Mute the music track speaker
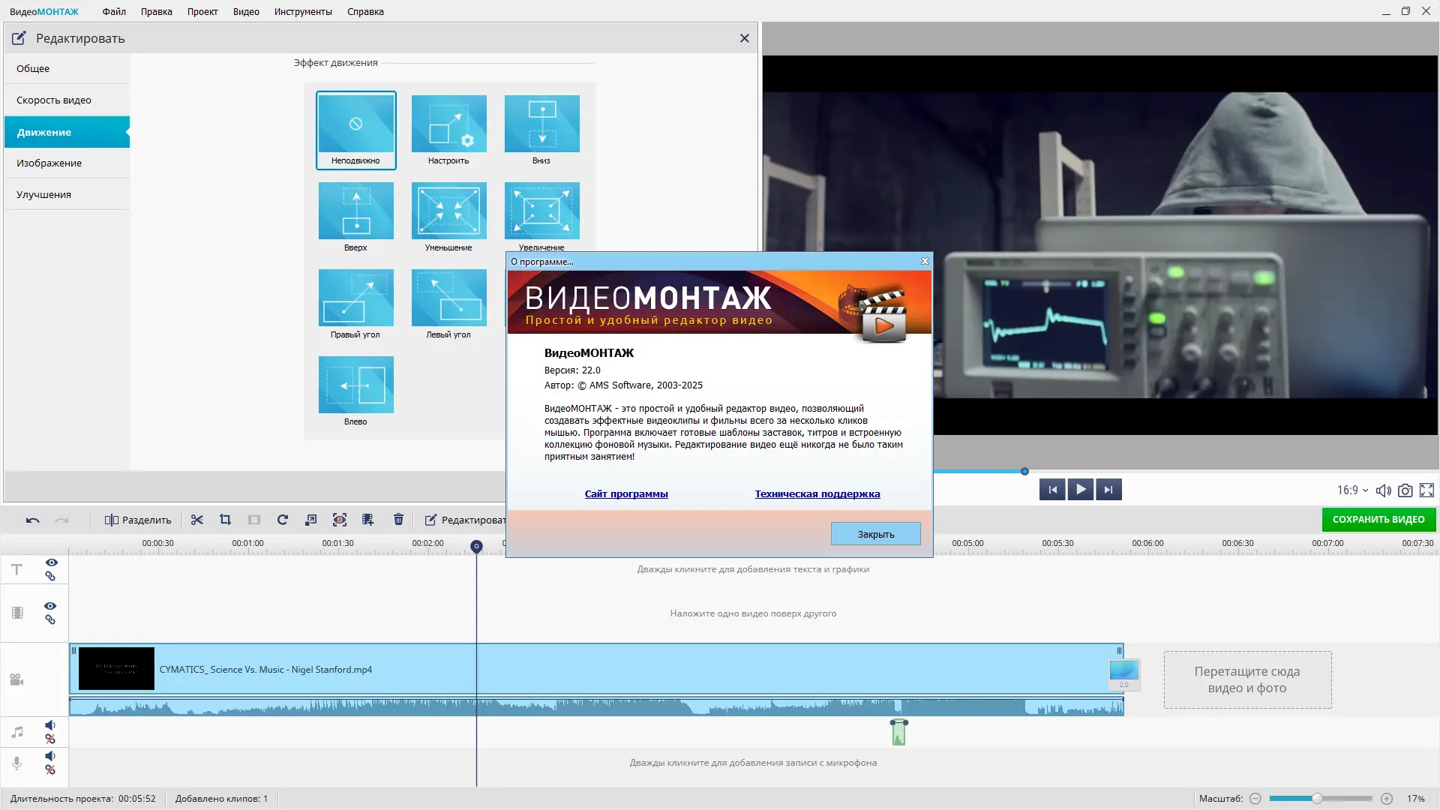The height and width of the screenshot is (810, 1440). click(x=50, y=725)
